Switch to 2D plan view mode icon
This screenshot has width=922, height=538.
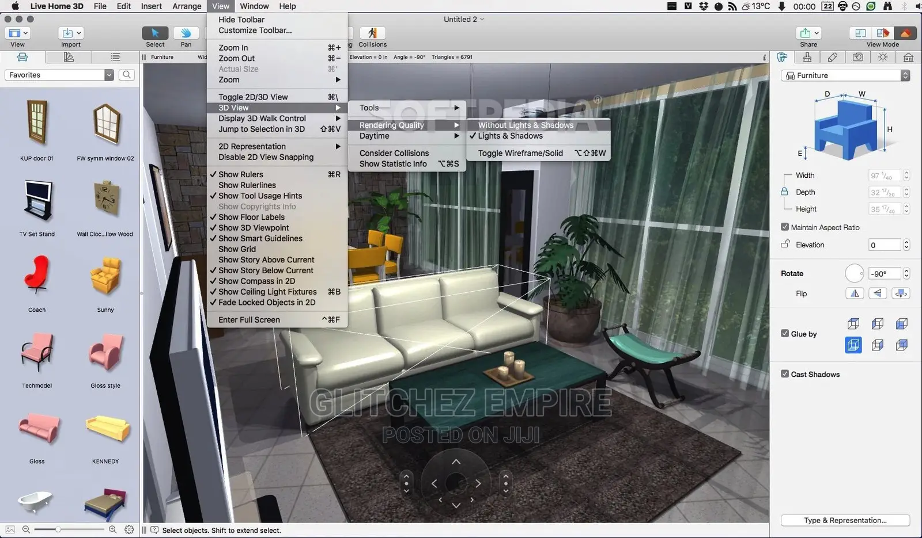coord(860,33)
